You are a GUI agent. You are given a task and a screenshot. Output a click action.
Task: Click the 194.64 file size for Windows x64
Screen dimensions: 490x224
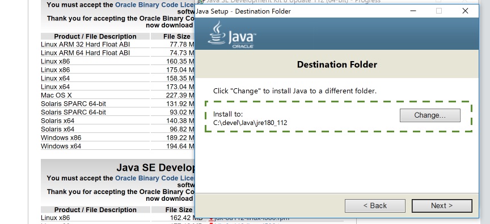(180, 146)
